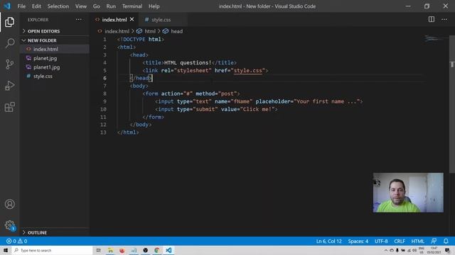
Task: Close the index.html tab
Action: (132, 19)
